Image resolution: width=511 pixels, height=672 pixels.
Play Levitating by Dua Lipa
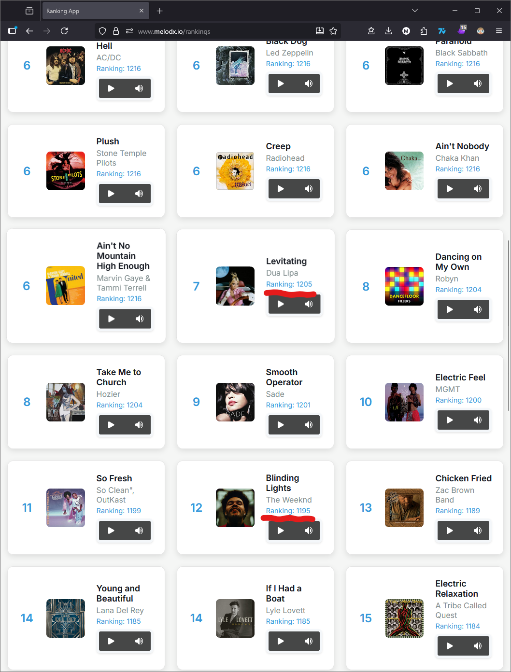pos(281,304)
